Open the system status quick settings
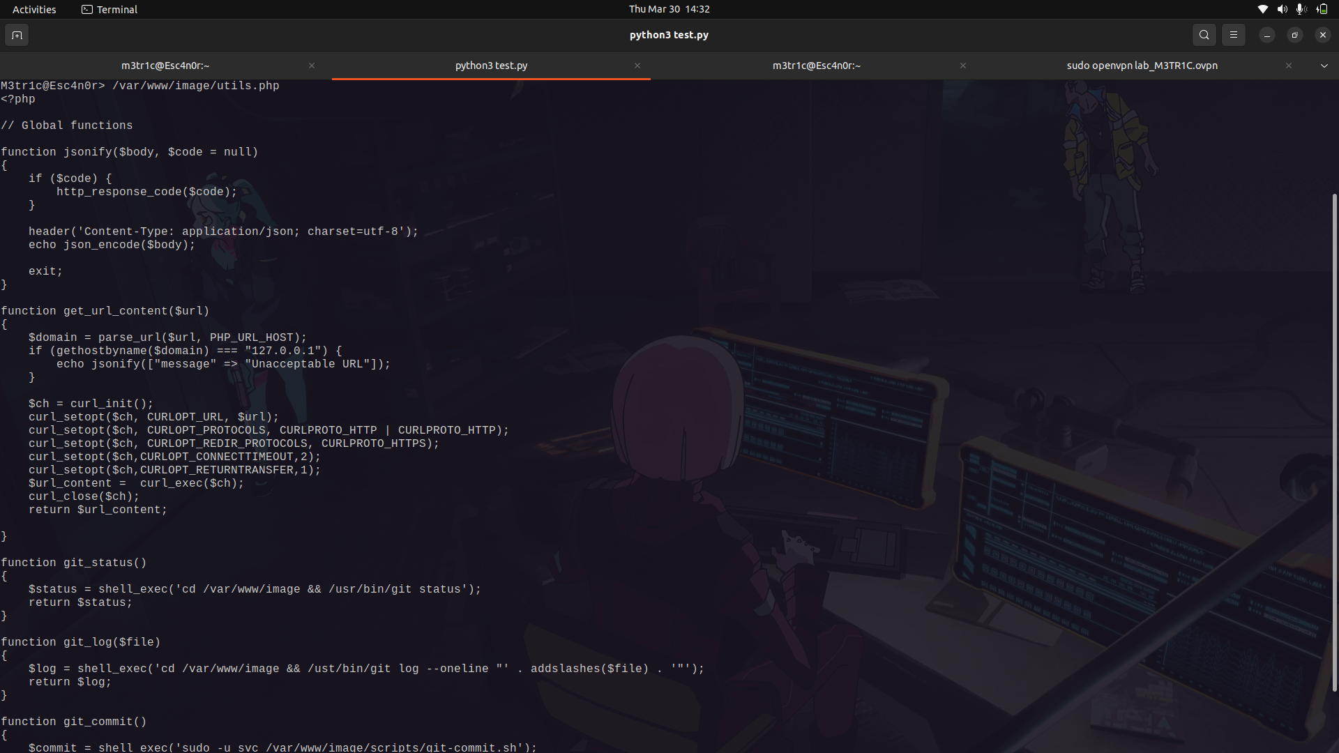 click(1292, 9)
